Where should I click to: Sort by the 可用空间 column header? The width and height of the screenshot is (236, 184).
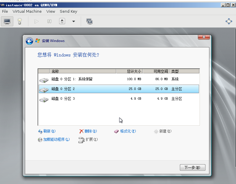click(x=156, y=71)
